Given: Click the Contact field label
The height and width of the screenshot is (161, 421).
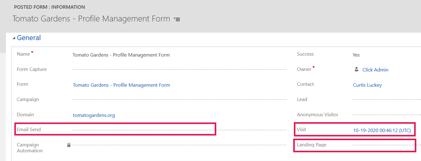Looking at the screenshot, I should pos(305,84).
